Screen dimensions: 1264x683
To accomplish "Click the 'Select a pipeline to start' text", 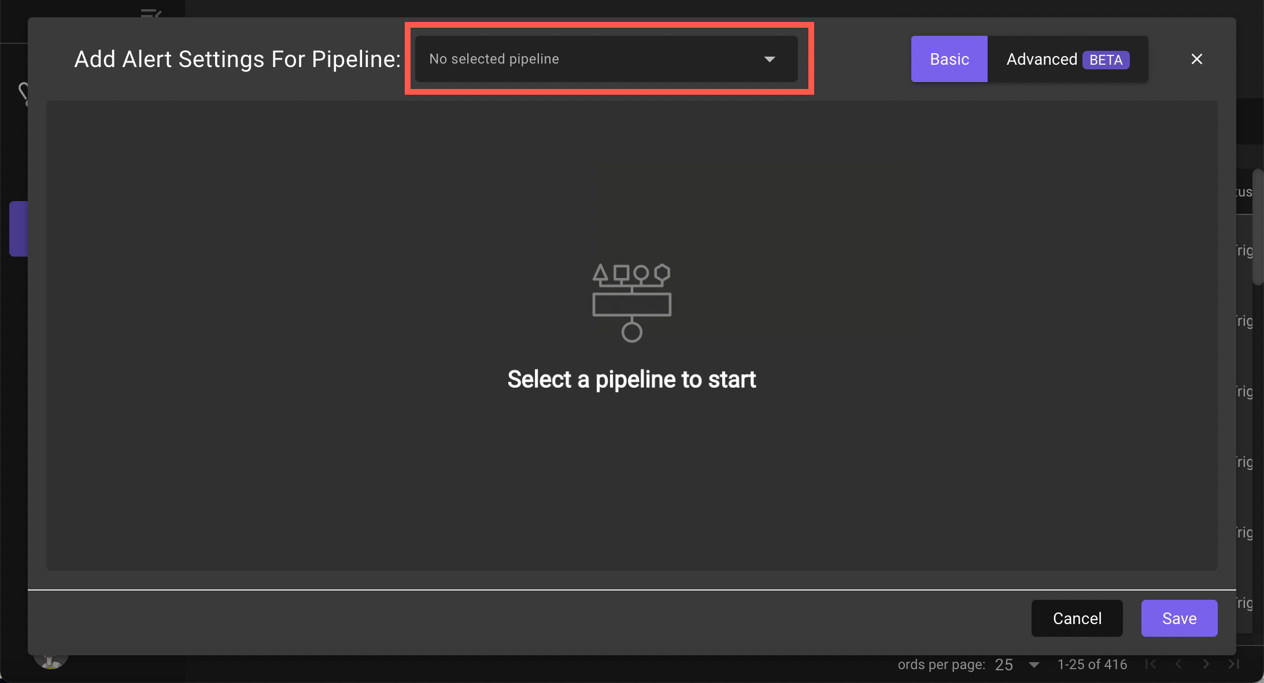I will click(x=631, y=380).
